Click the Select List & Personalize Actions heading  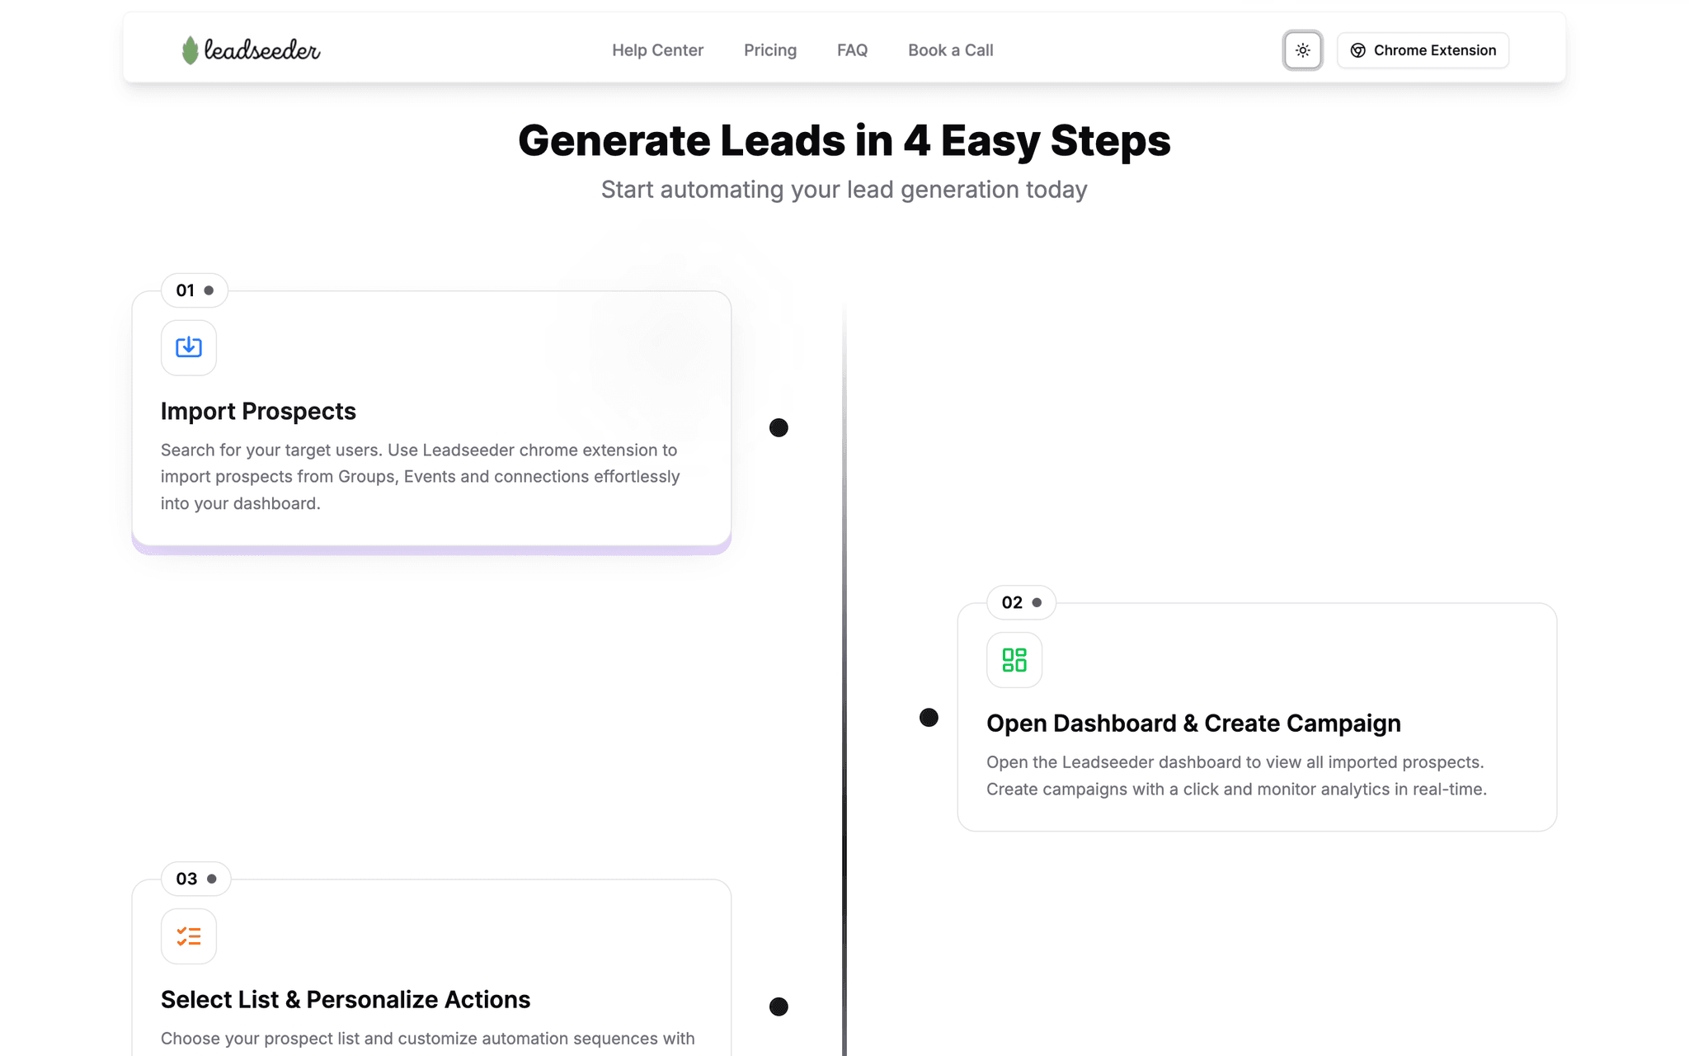point(346,999)
